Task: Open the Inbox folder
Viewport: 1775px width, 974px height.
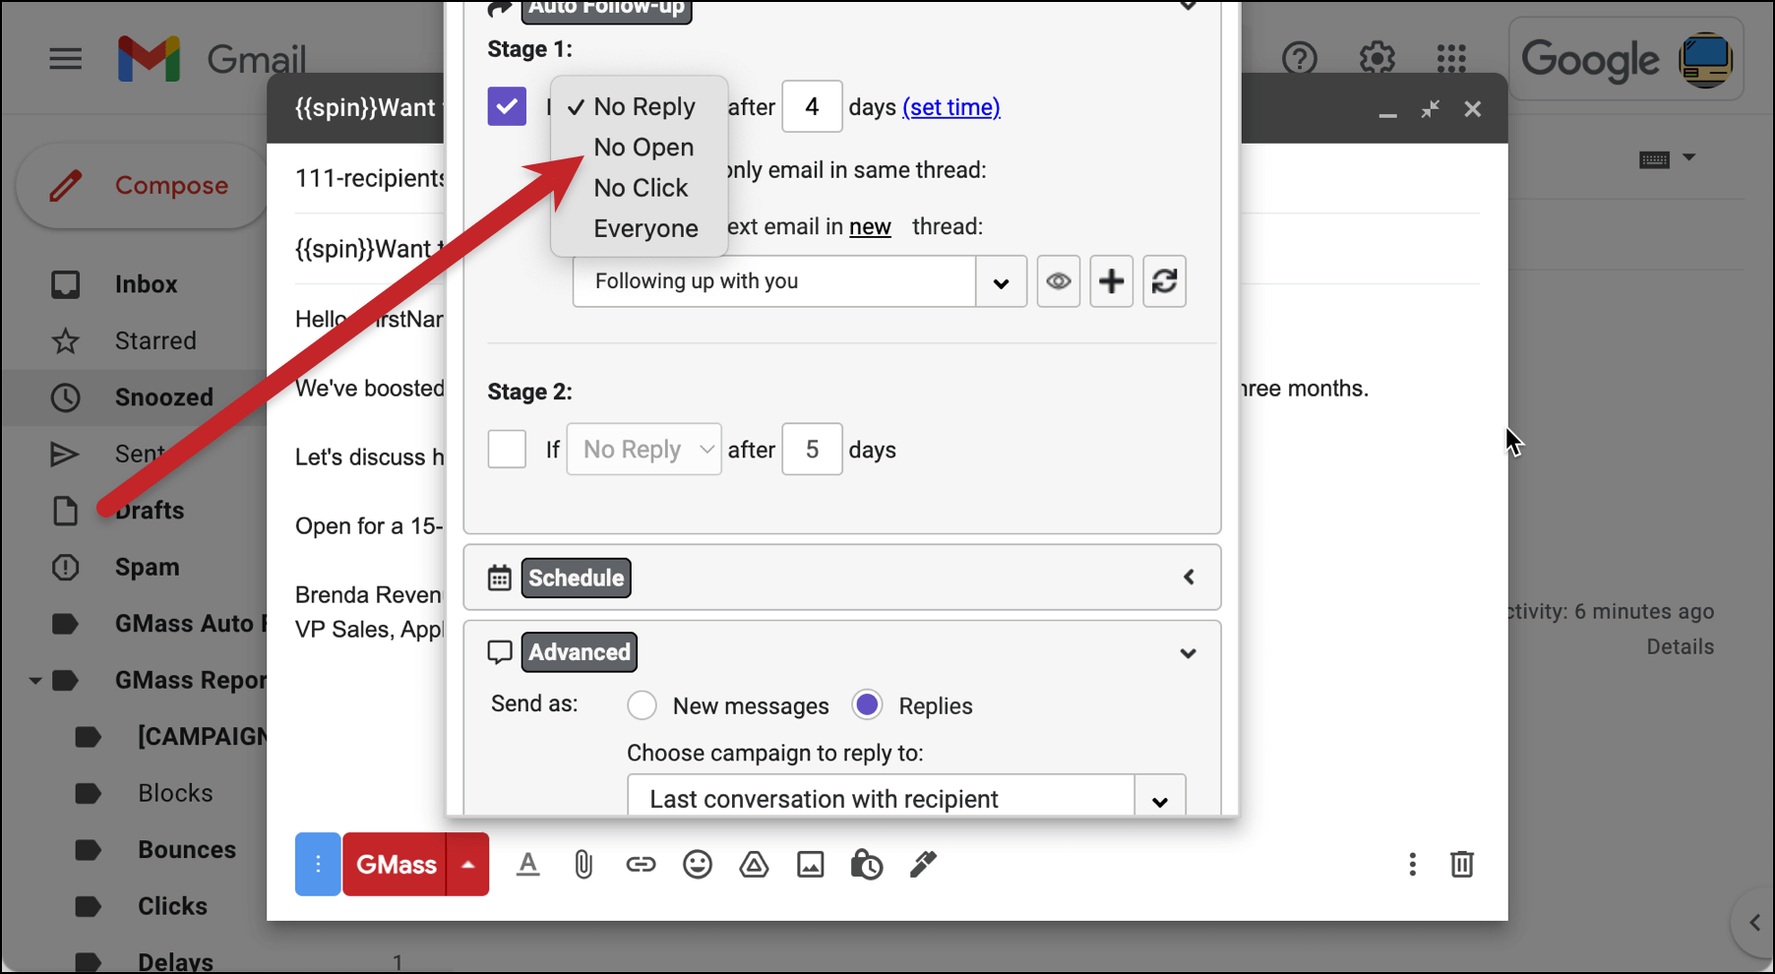Action: coord(146,284)
